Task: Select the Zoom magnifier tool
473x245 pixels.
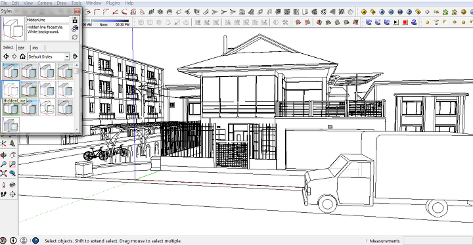Action: click(3, 164)
